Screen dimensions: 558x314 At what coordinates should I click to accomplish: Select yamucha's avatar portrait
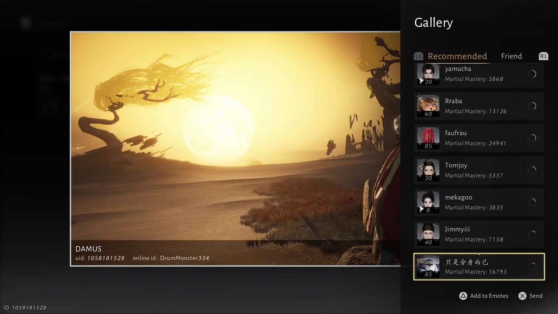point(428,75)
